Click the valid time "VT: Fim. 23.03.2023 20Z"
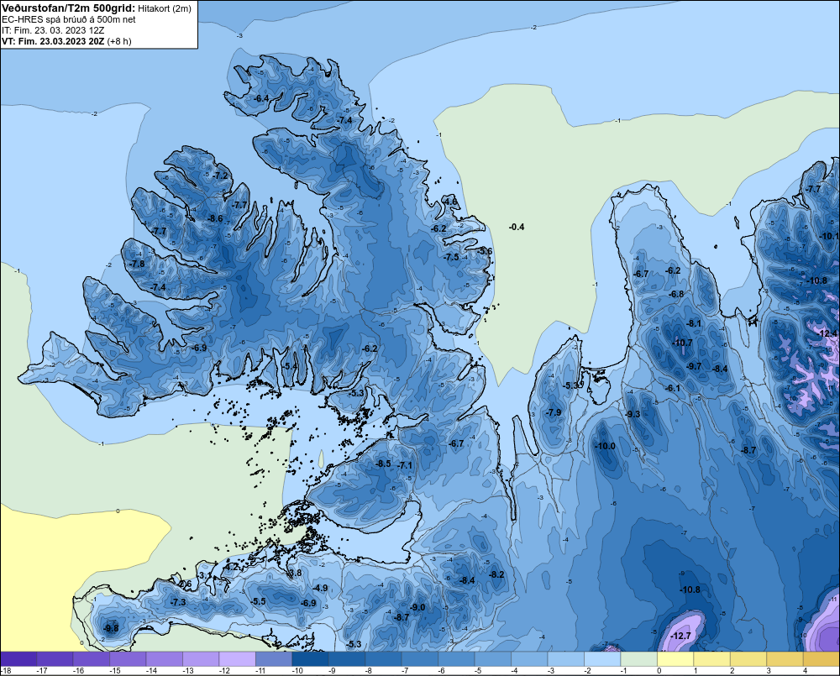The width and height of the screenshot is (840, 676). [53, 41]
